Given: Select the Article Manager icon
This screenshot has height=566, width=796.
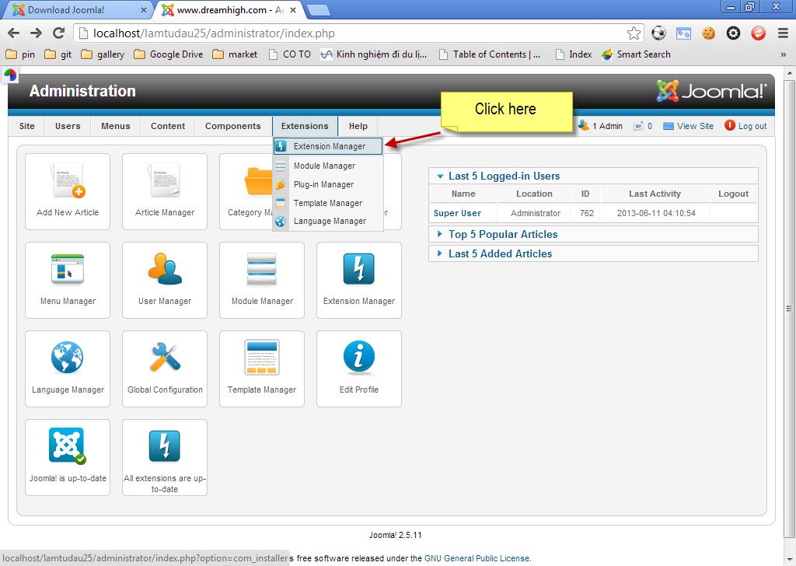Looking at the screenshot, I should click(x=164, y=190).
